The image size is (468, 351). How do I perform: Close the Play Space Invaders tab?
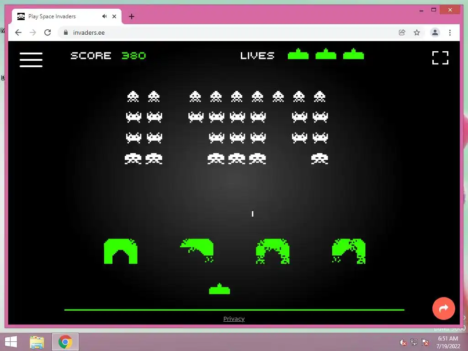click(114, 16)
